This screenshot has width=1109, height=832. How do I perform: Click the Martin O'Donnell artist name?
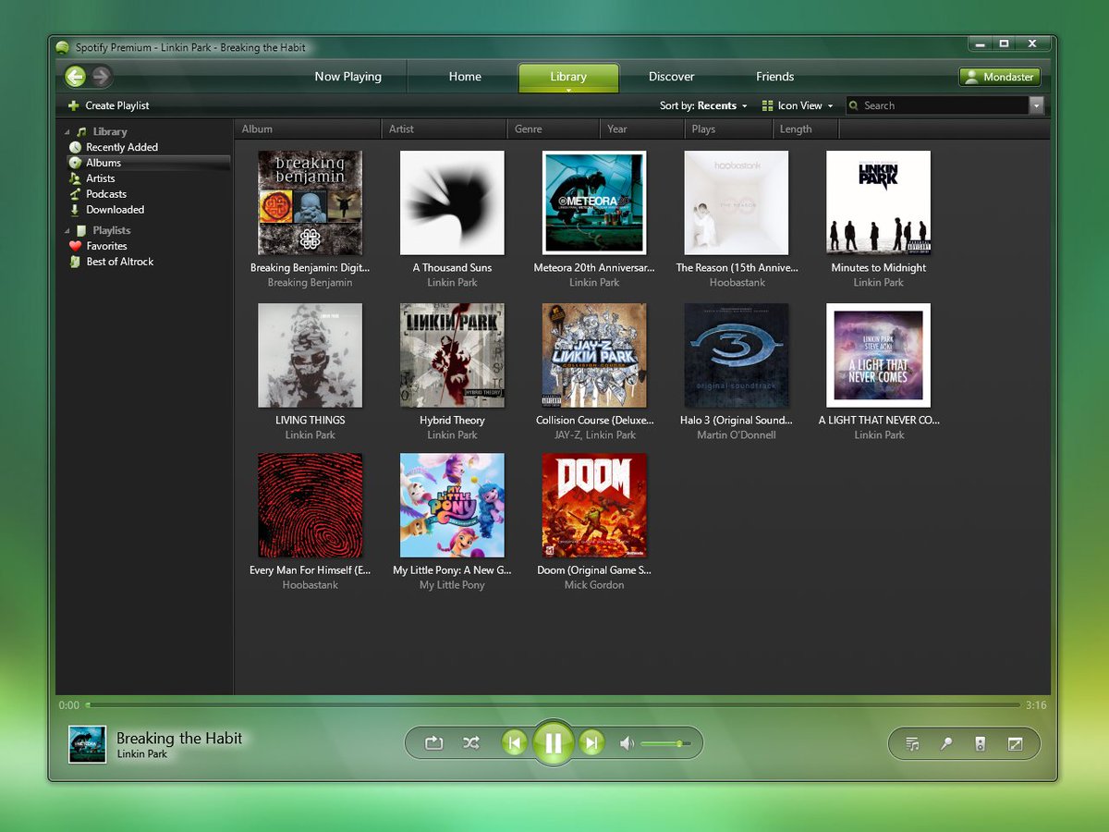point(737,434)
